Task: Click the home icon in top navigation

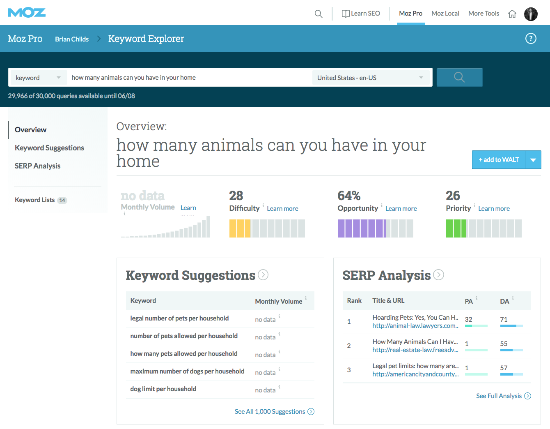Action: coord(512,14)
